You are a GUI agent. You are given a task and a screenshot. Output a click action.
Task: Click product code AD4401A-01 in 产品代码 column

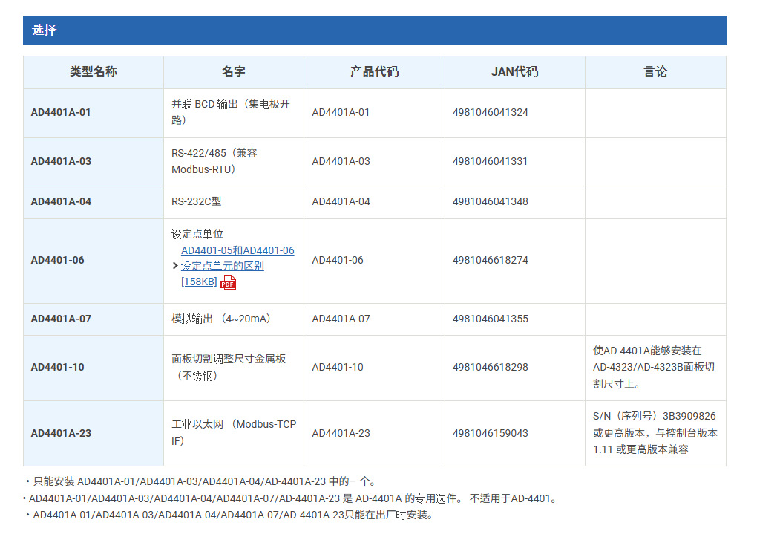[341, 113]
